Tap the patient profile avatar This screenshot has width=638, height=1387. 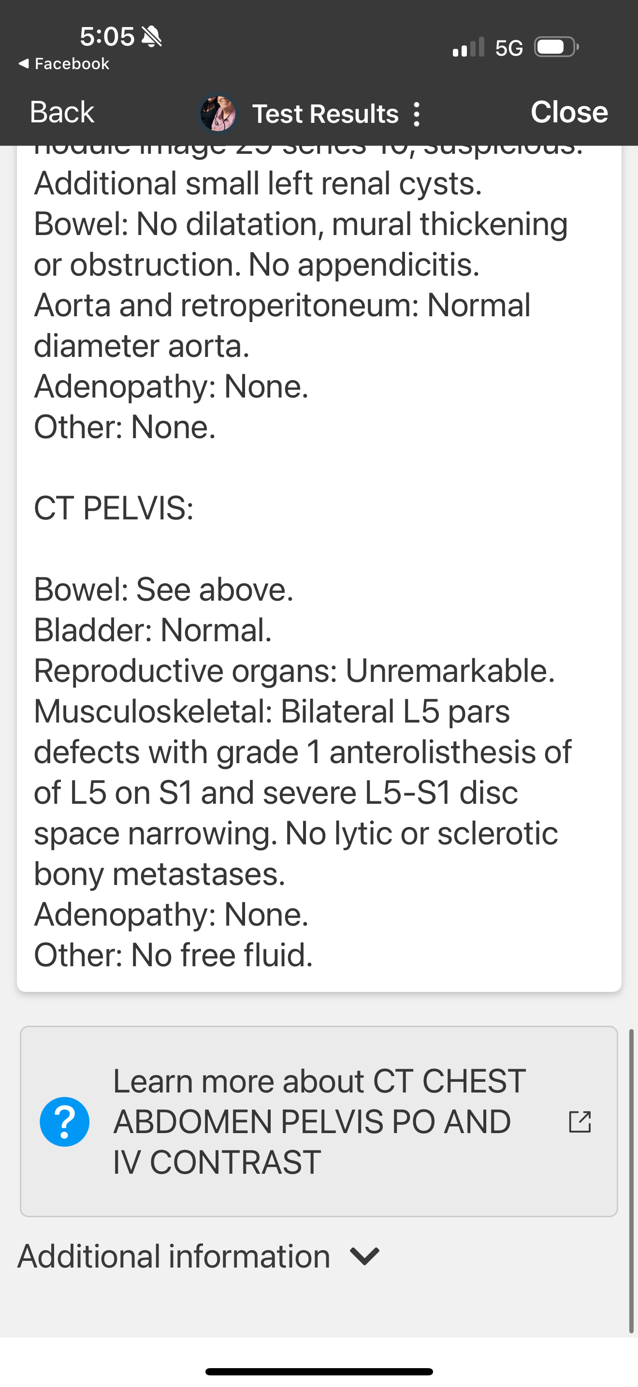coord(217,113)
